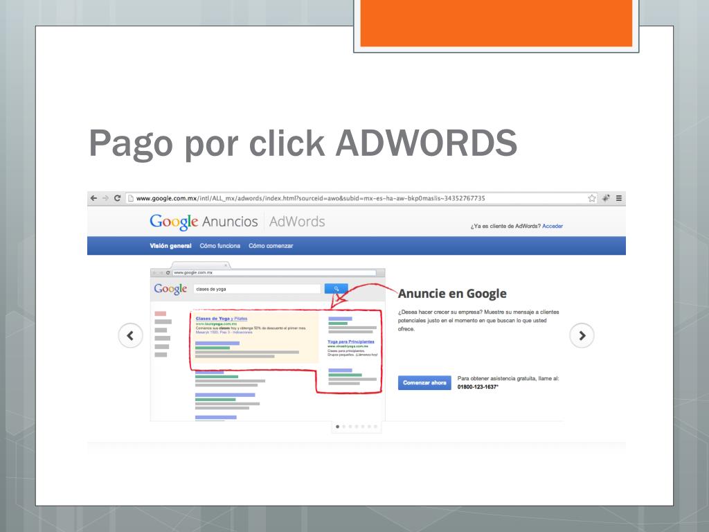Select the last carousel dot
709x532 pixels.
[x=375, y=427]
